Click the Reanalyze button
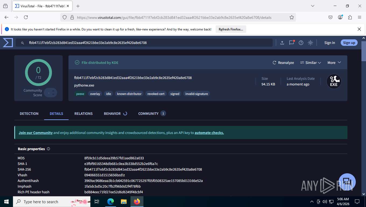The image size is (366, 207). 283,63
